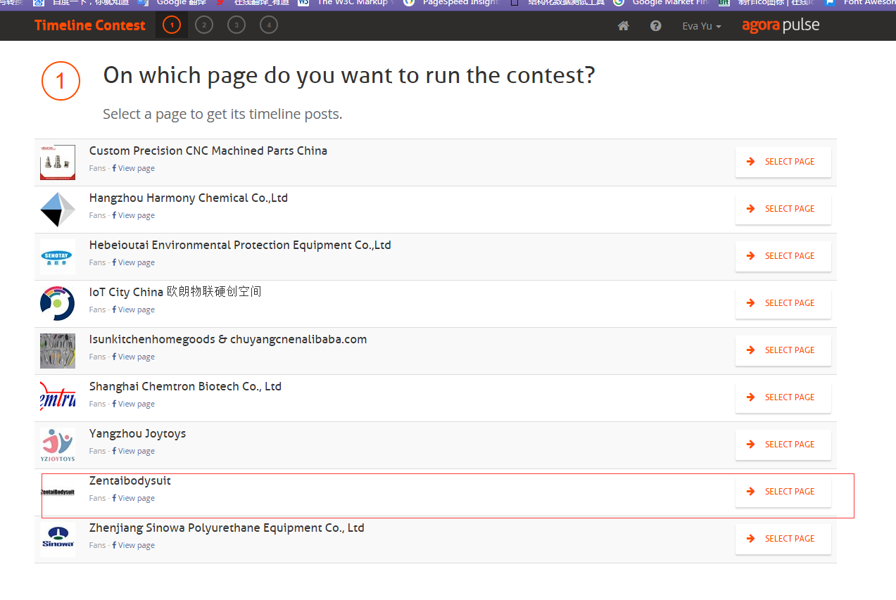The image size is (896, 600).
Task: Go to the Agorapulse home icon
Action: [623, 26]
